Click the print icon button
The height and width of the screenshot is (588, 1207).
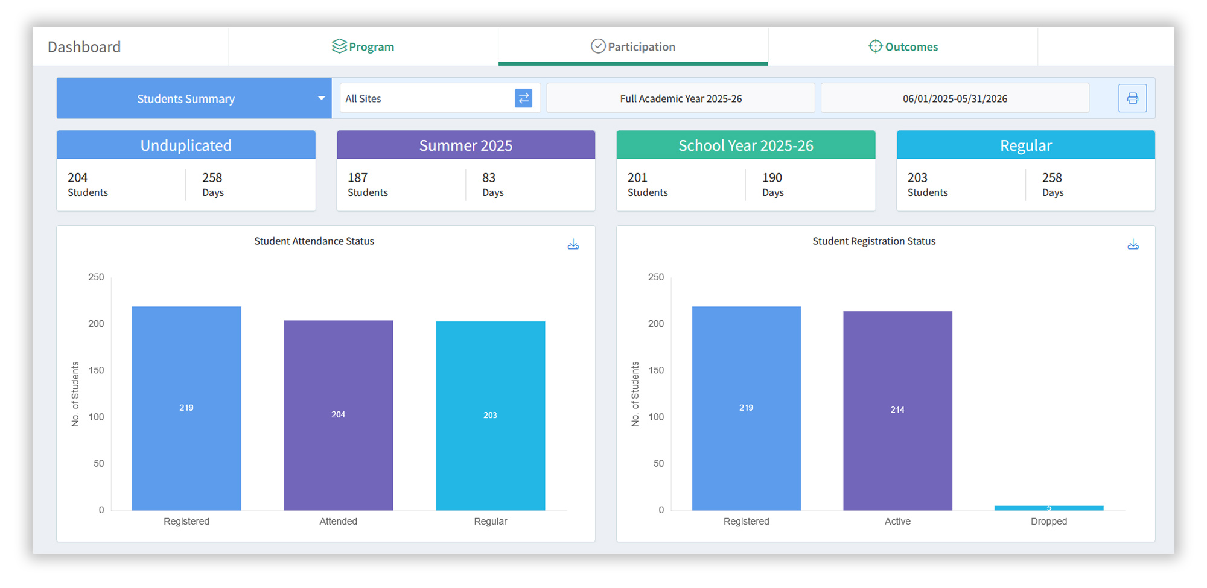pyautogui.click(x=1132, y=98)
